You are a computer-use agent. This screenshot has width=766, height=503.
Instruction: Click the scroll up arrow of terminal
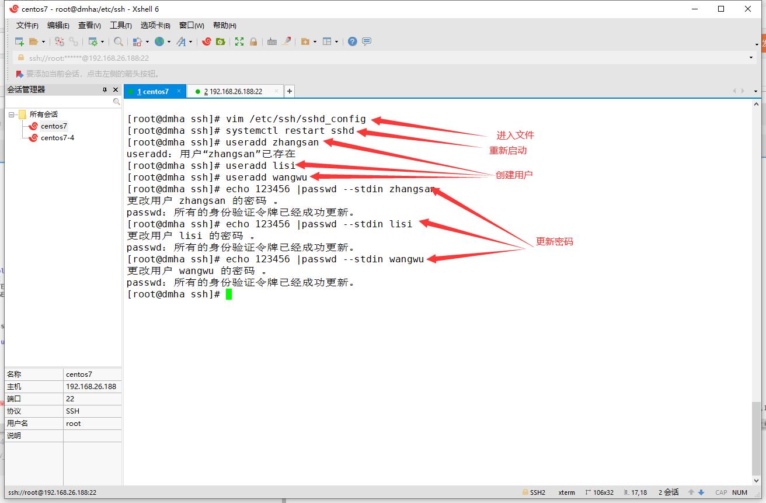point(757,104)
